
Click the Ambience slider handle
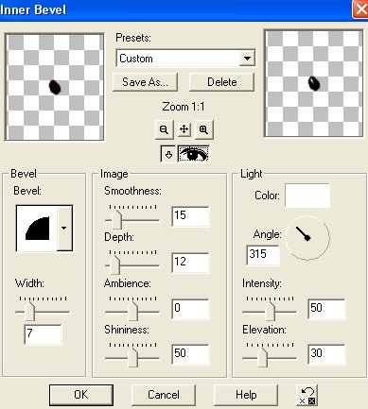click(133, 312)
